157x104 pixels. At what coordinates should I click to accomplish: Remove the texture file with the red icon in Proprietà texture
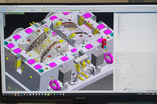click(133, 66)
